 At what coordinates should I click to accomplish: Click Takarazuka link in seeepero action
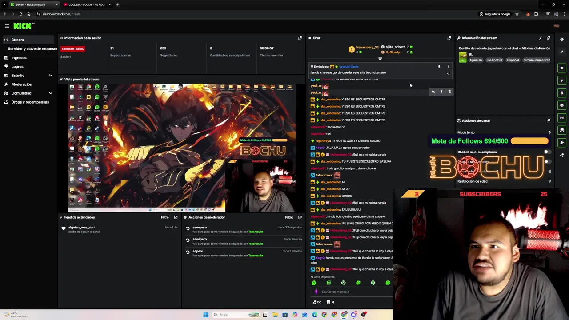click(256, 232)
